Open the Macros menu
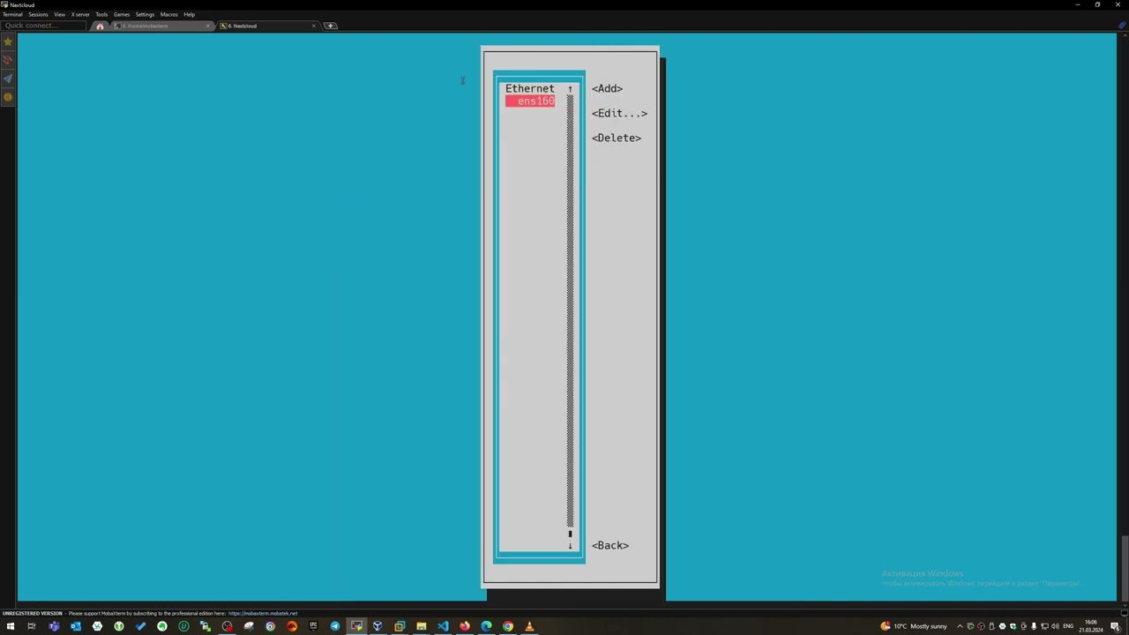1129x635 pixels. click(x=168, y=14)
